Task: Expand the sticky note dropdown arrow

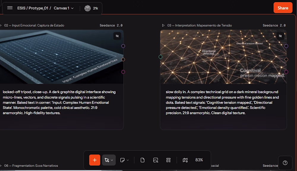Action: tap(128, 160)
